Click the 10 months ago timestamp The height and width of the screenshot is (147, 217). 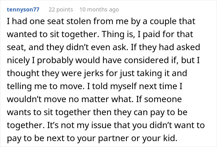click(x=99, y=10)
